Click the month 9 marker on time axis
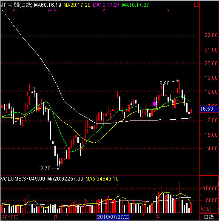 pos(158,217)
